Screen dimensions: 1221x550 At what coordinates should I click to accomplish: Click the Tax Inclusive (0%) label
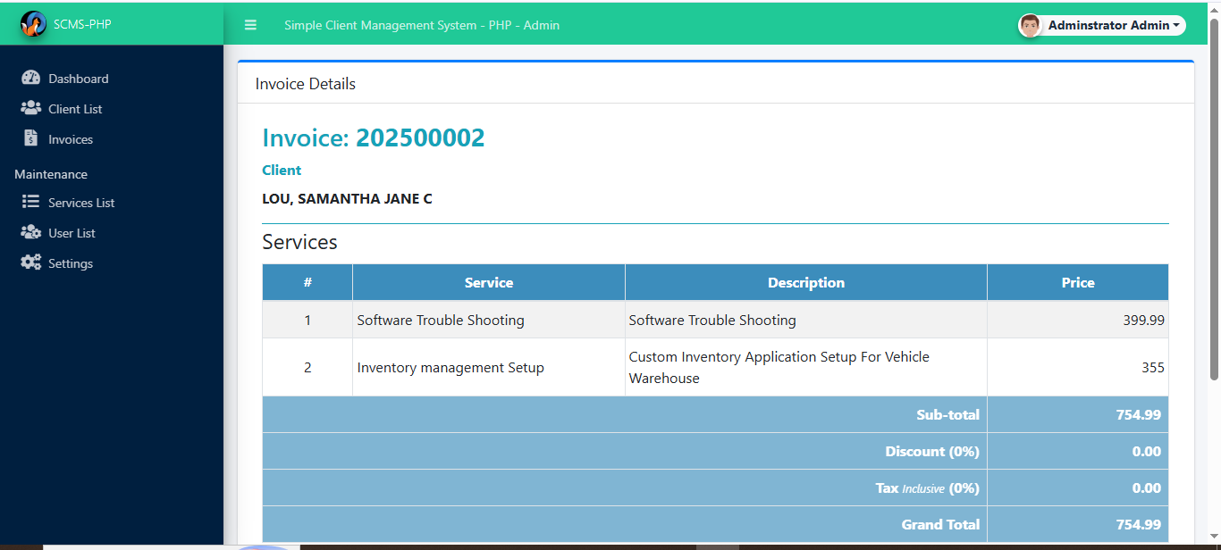click(x=928, y=487)
